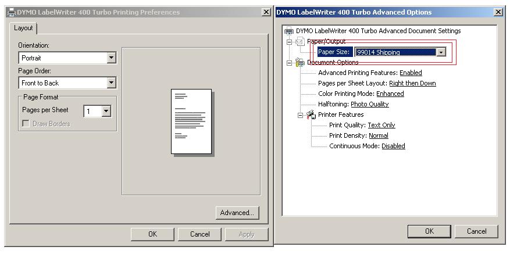
Task: Toggle the Draw Borders checkbox
Action: coord(26,124)
